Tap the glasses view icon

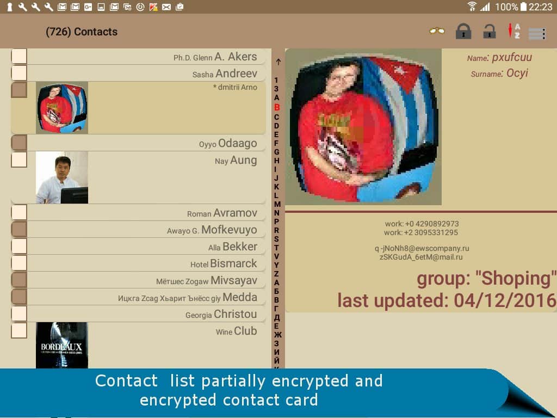[x=436, y=31]
